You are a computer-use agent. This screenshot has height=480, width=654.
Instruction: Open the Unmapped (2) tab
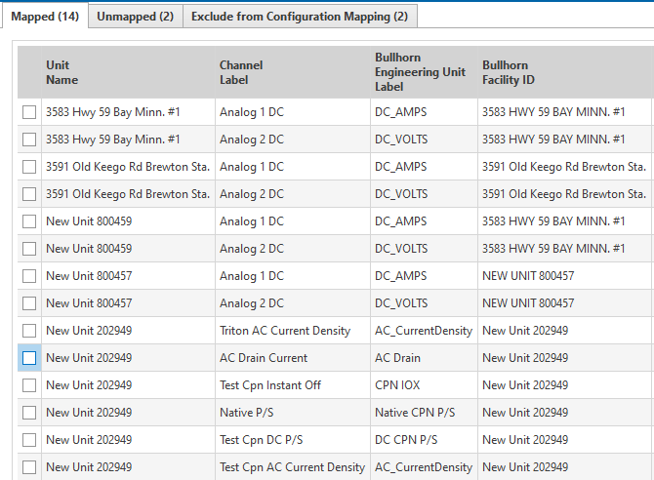coord(135,17)
